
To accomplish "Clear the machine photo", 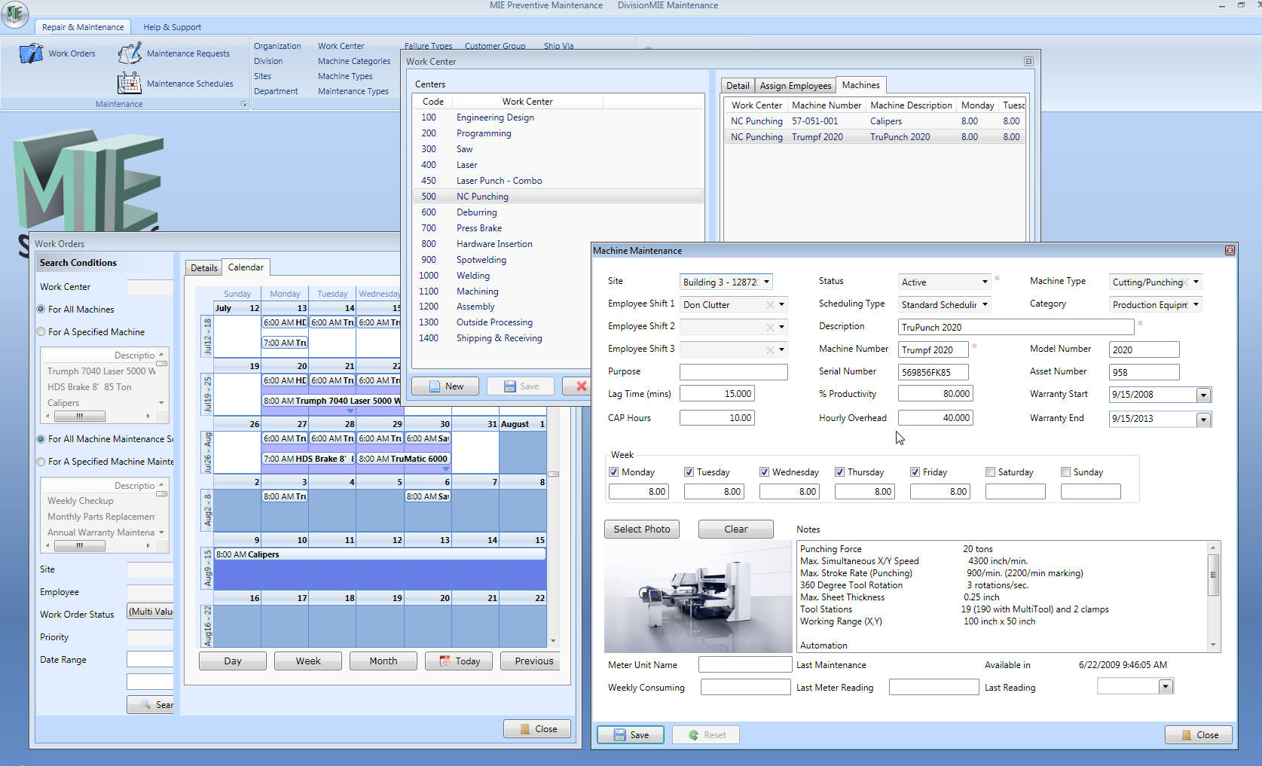I will click(736, 529).
